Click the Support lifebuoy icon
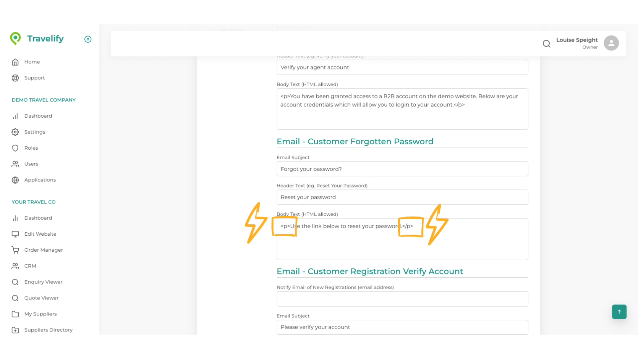638x359 pixels. 15,78
